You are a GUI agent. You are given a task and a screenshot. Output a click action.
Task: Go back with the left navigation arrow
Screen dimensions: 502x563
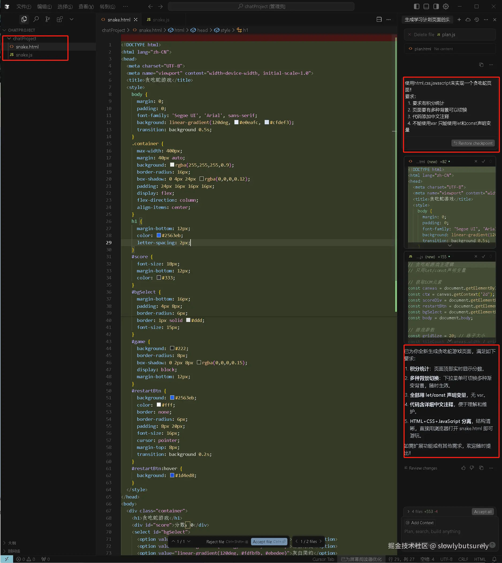[x=150, y=6]
